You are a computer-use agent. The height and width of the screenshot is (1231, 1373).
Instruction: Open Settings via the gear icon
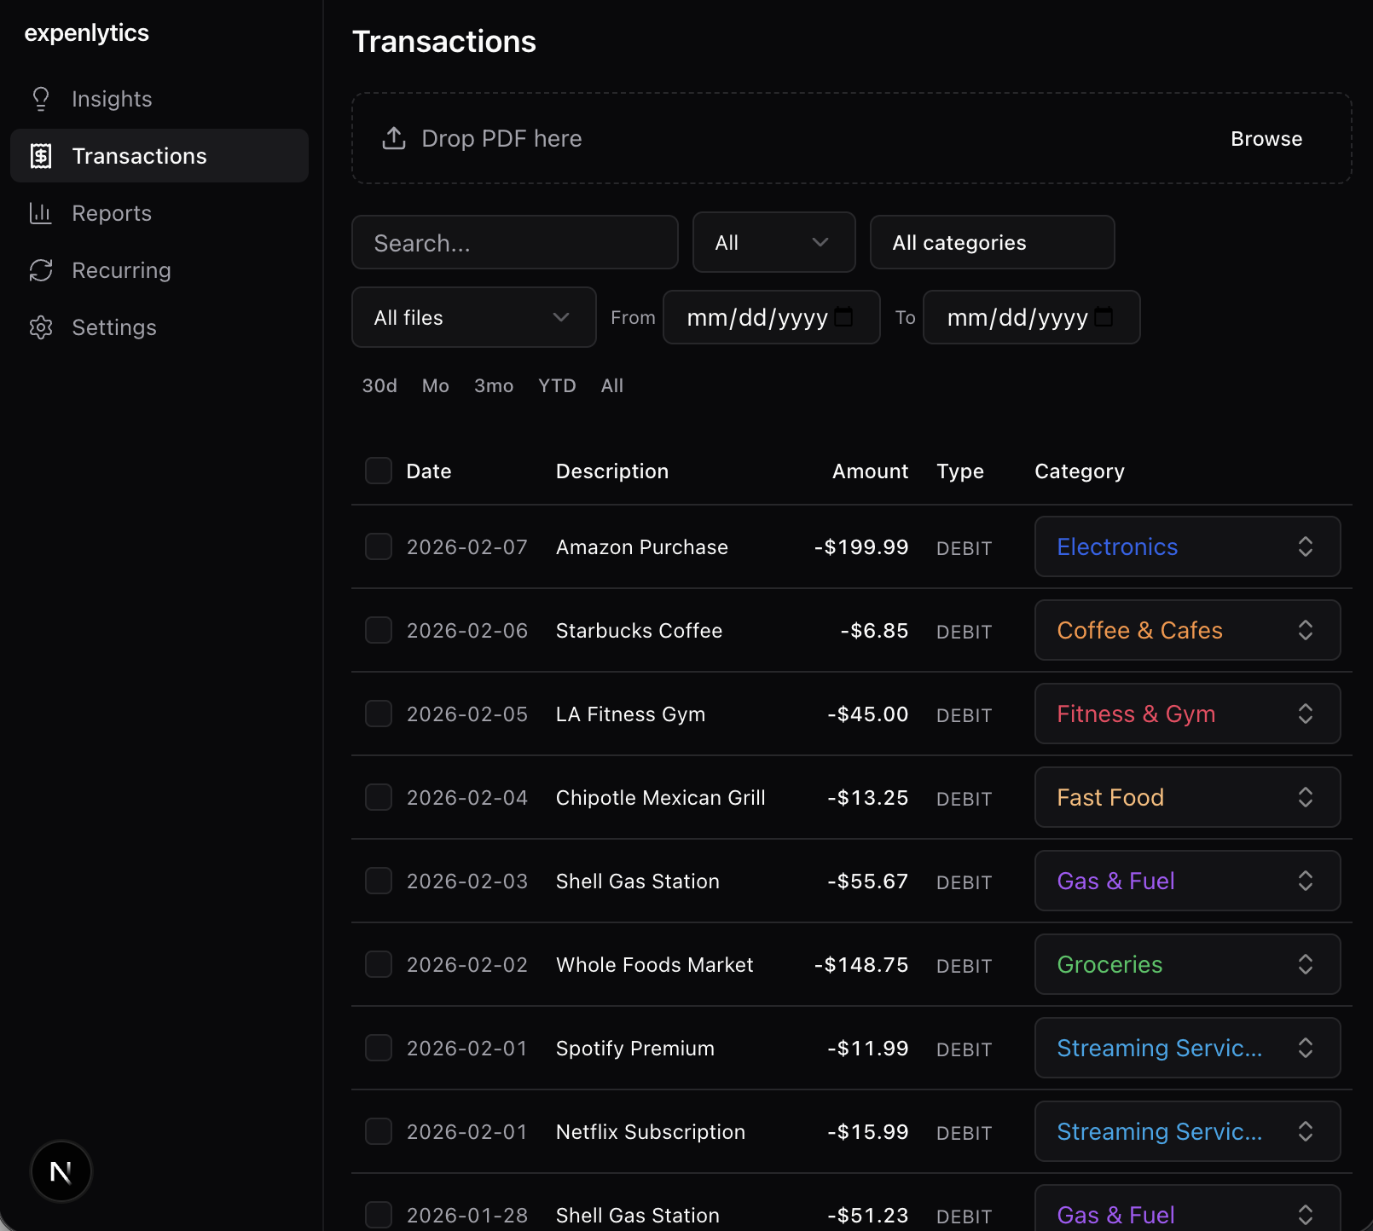coord(40,327)
